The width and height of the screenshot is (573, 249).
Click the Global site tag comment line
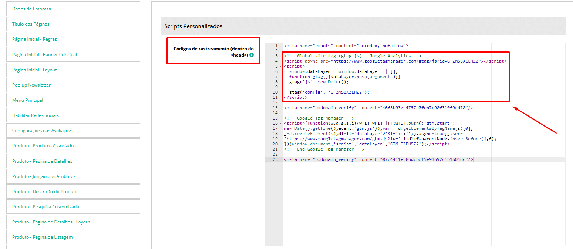353,56
